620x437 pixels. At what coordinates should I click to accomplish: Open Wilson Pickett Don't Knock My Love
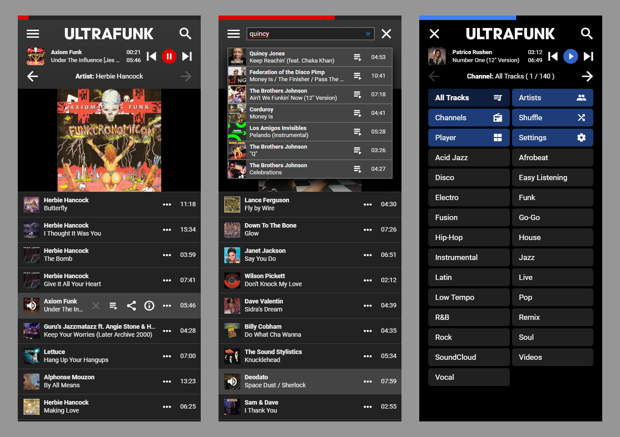tap(310, 280)
